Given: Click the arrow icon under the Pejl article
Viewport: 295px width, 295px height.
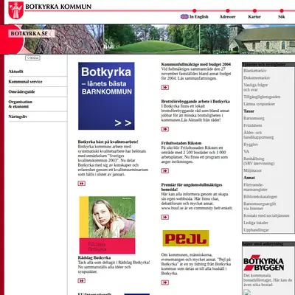Looking at the screenshot, I should (x=165, y=282).
